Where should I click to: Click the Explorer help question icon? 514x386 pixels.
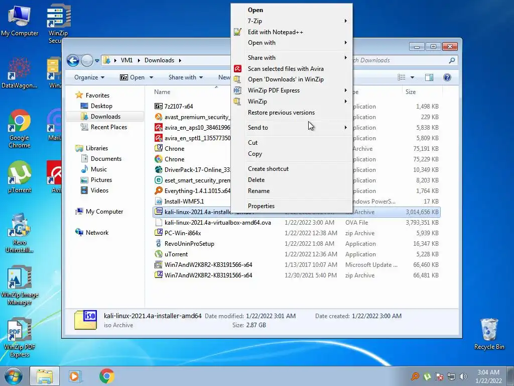(447, 77)
